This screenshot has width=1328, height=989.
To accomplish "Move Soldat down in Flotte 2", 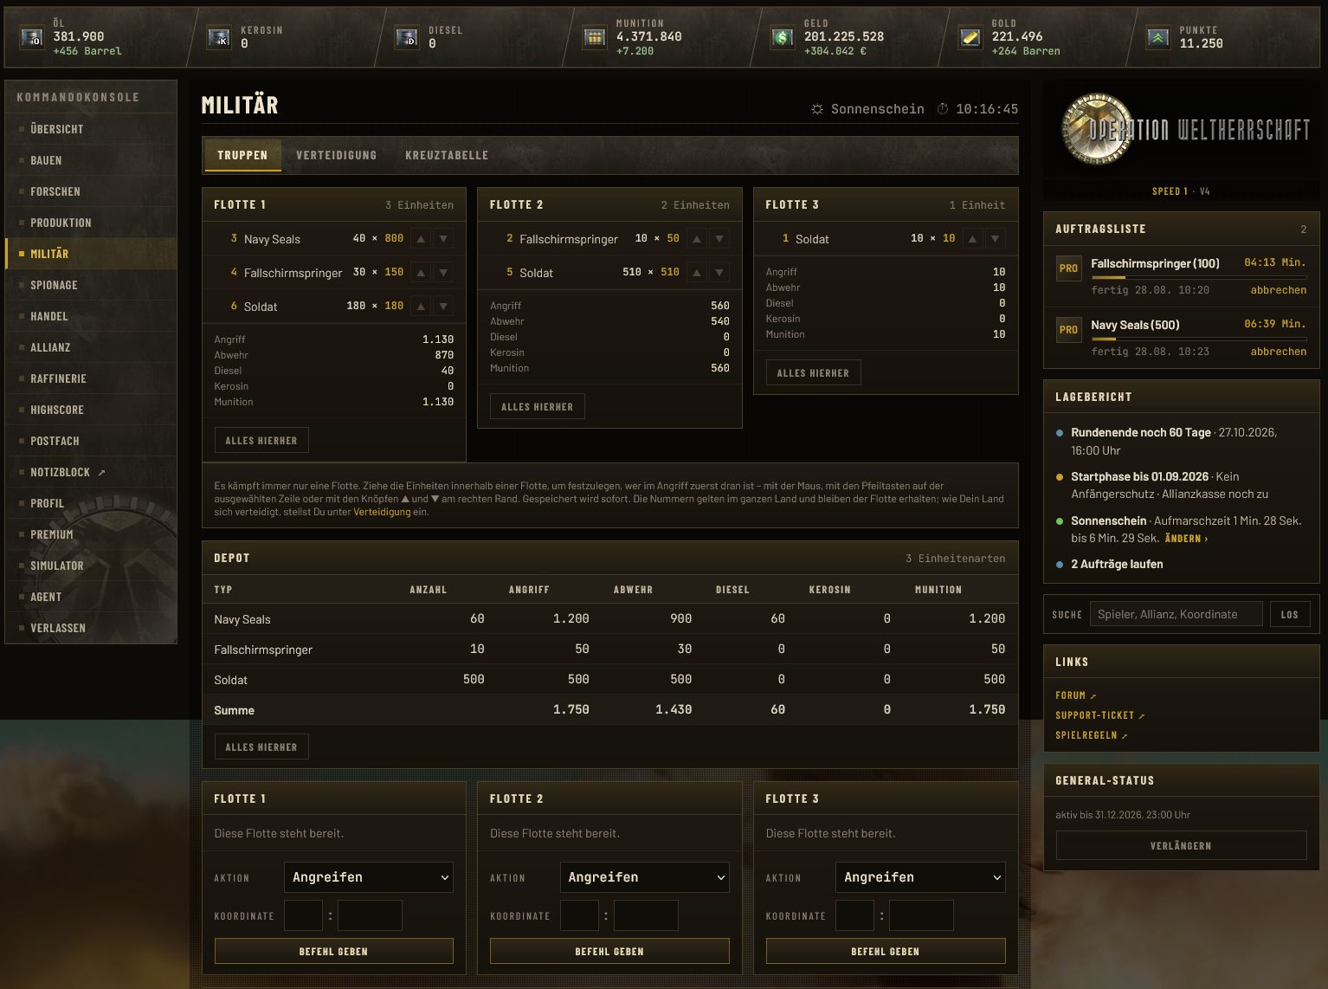I will (x=719, y=272).
